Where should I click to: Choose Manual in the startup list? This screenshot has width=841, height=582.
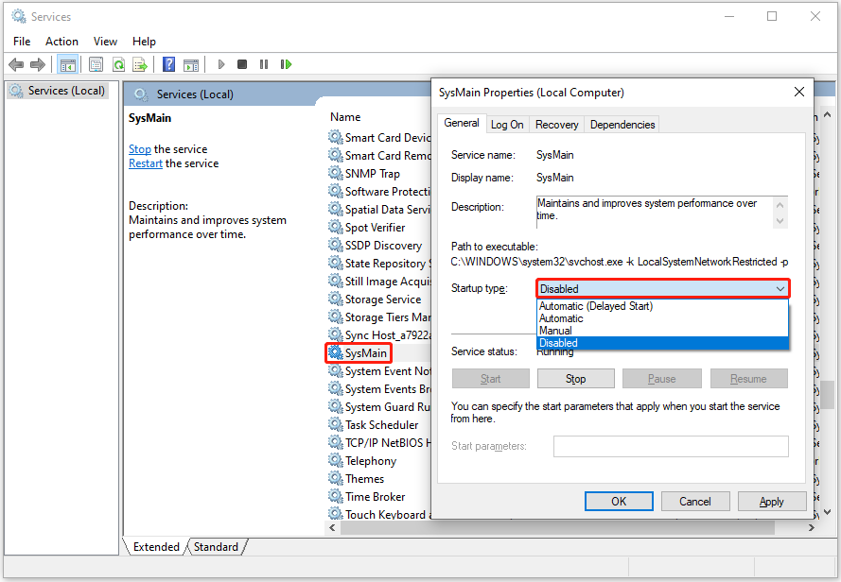pyautogui.click(x=662, y=331)
